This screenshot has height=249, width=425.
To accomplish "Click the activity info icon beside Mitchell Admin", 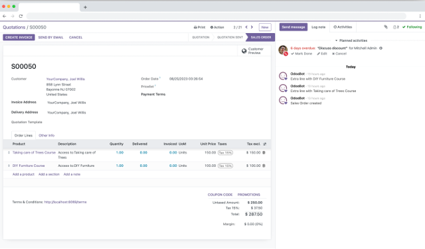I will [381, 48].
